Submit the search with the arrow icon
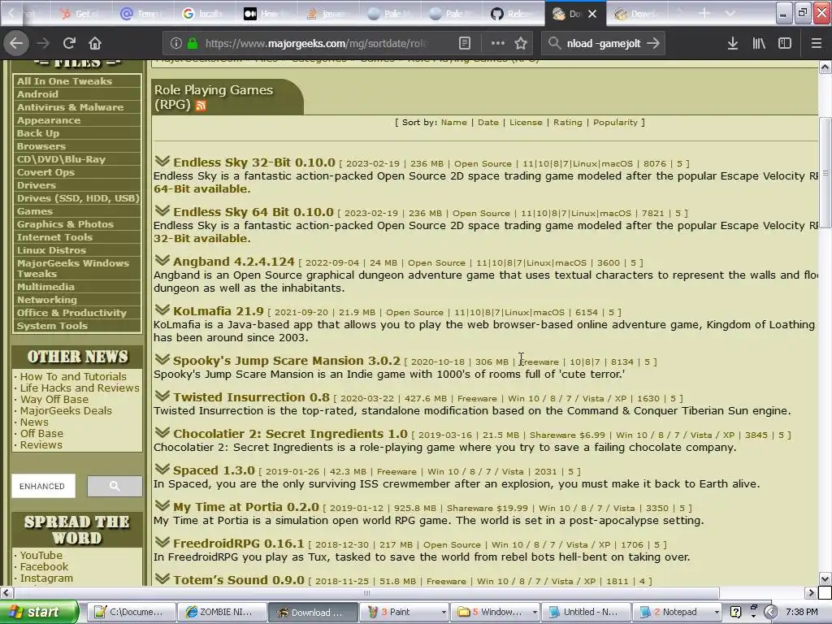 coord(654,43)
